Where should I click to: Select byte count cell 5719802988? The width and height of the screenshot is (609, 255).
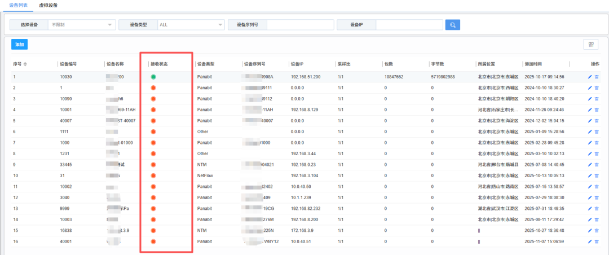point(443,77)
